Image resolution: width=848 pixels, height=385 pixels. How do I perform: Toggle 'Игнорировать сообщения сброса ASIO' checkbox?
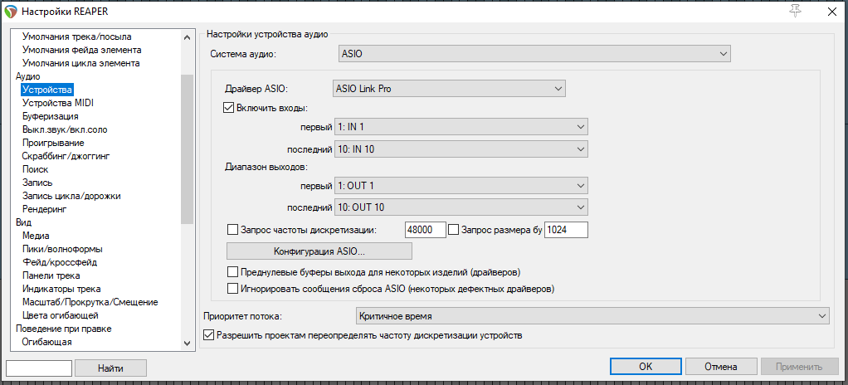[232, 288]
